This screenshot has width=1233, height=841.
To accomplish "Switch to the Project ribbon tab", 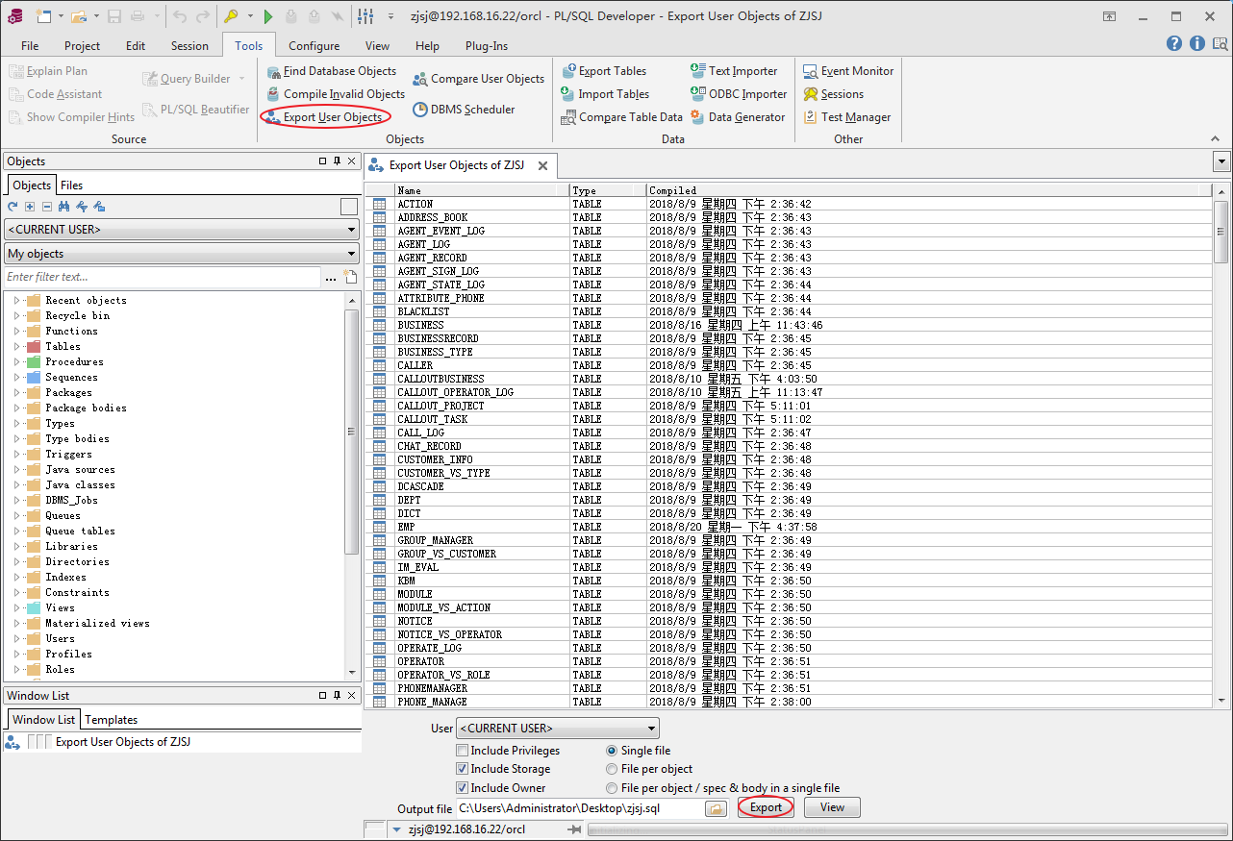I will tap(82, 46).
